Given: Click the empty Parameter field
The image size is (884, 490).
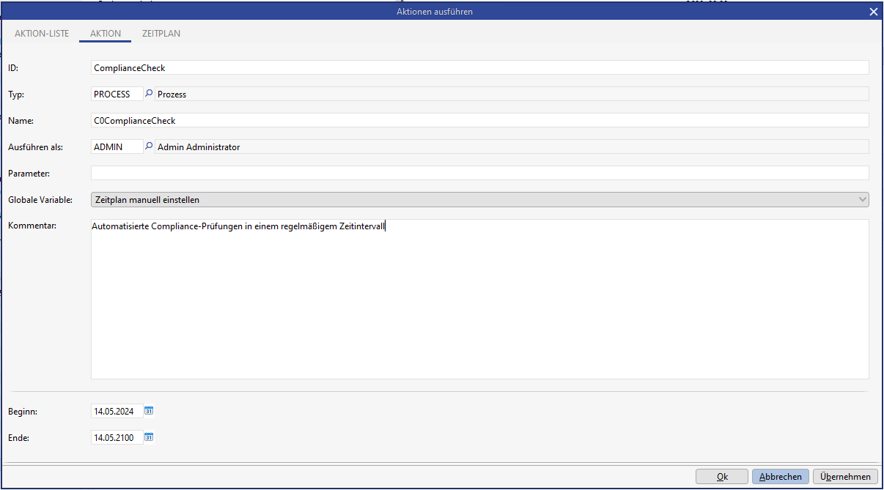Looking at the screenshot, I should [479, 173].
